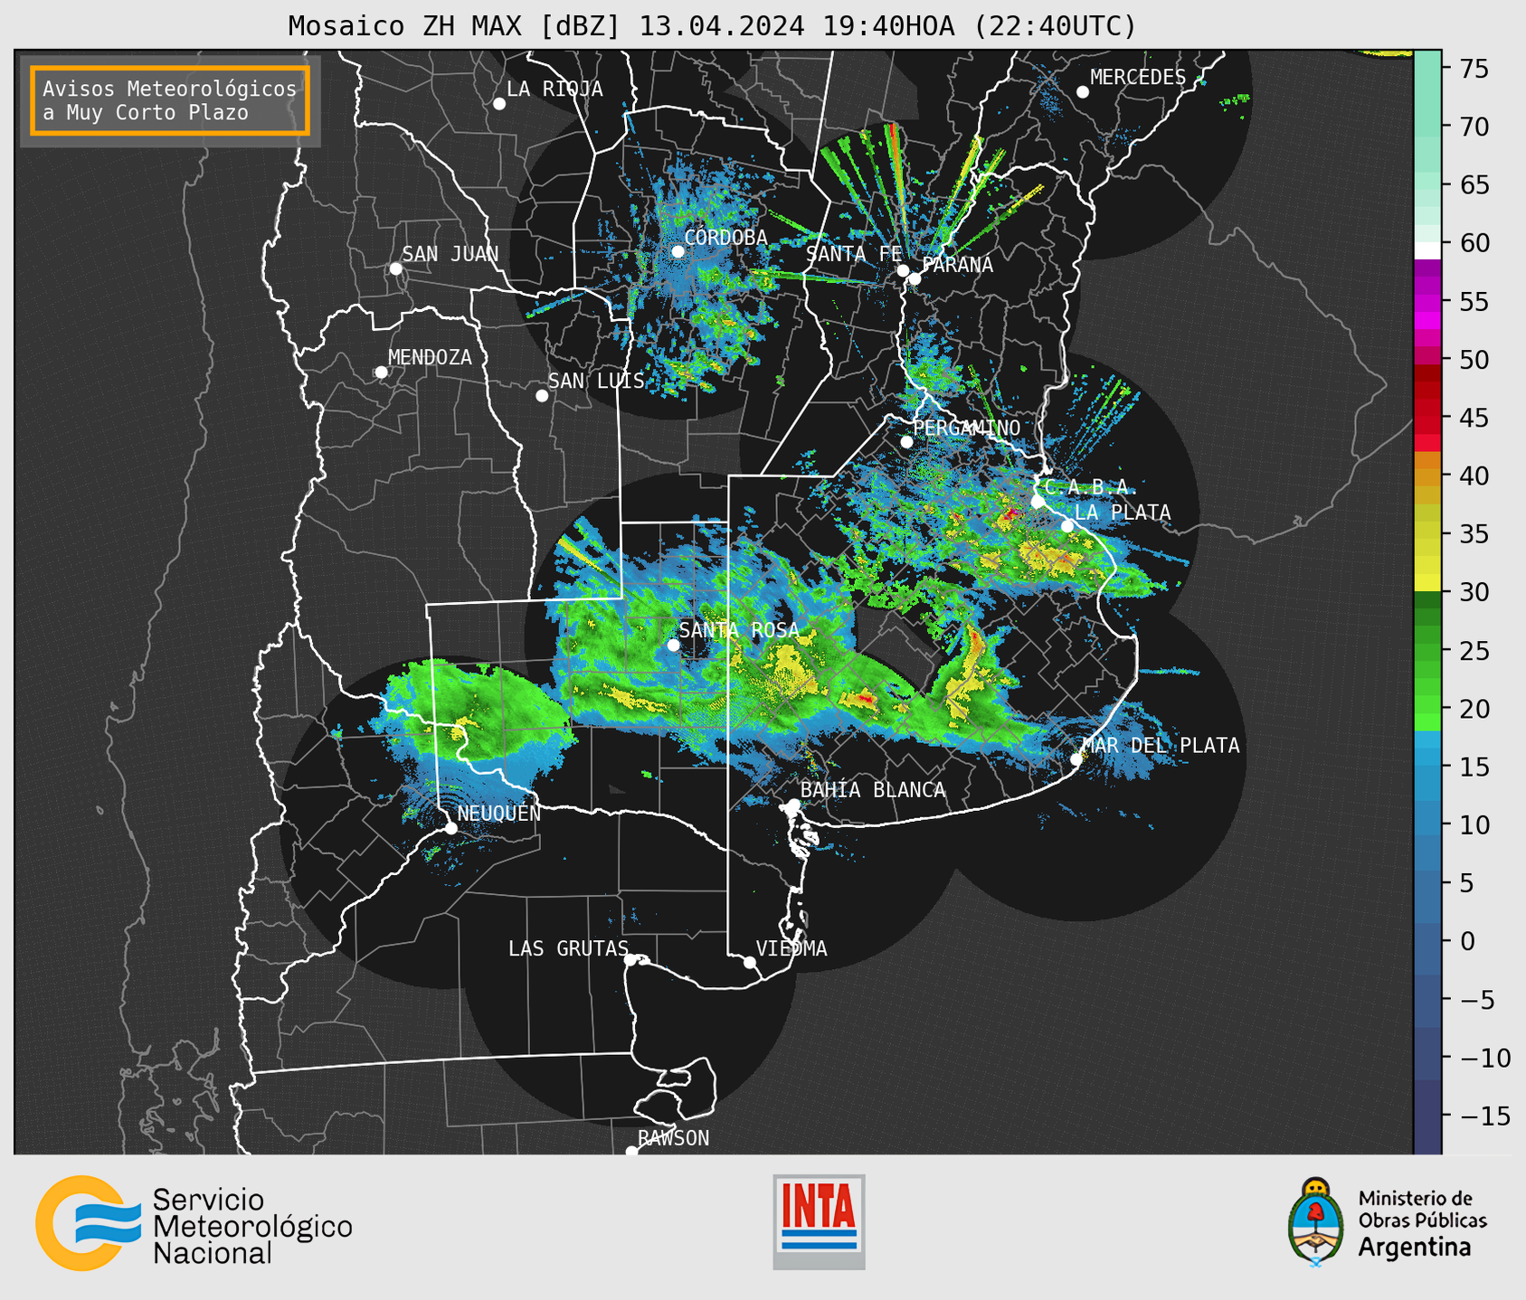
Task: Click the C.A.B.A. city marker dot
Action: [1038, 502]
